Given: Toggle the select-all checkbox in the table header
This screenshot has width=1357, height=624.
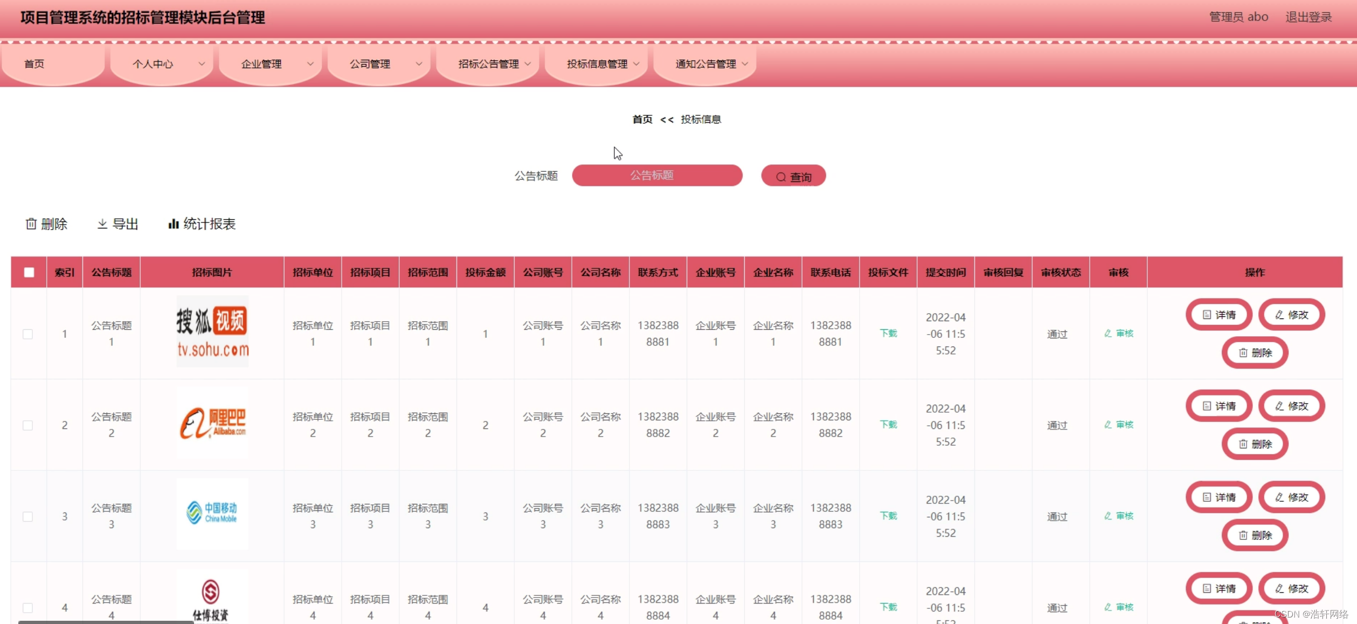Looking at the screenshot, I should coord(29,273).
